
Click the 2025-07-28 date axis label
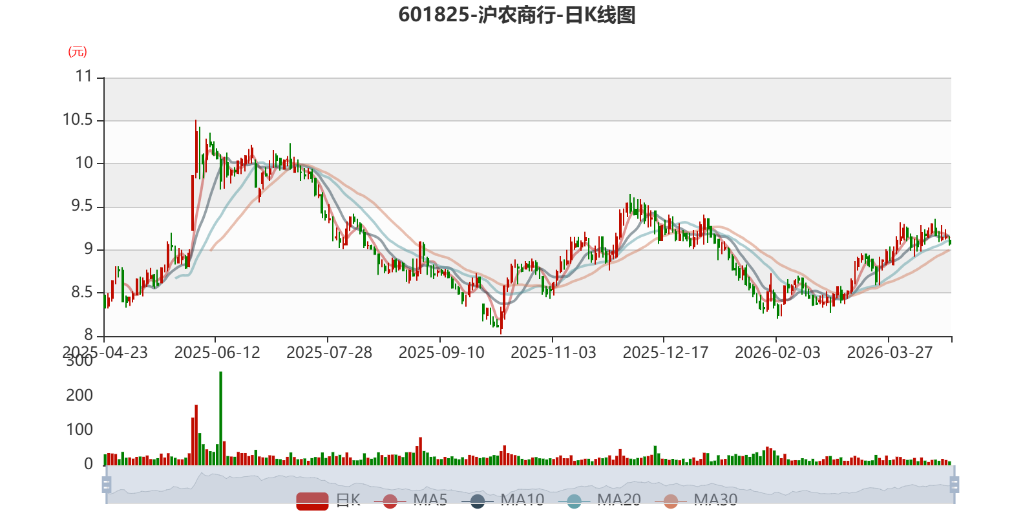(330, 353)
